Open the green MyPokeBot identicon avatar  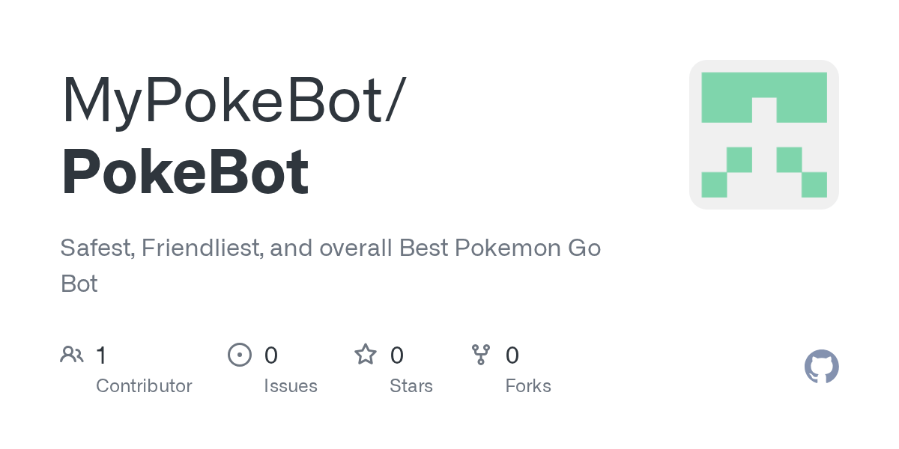click(763, 135)
